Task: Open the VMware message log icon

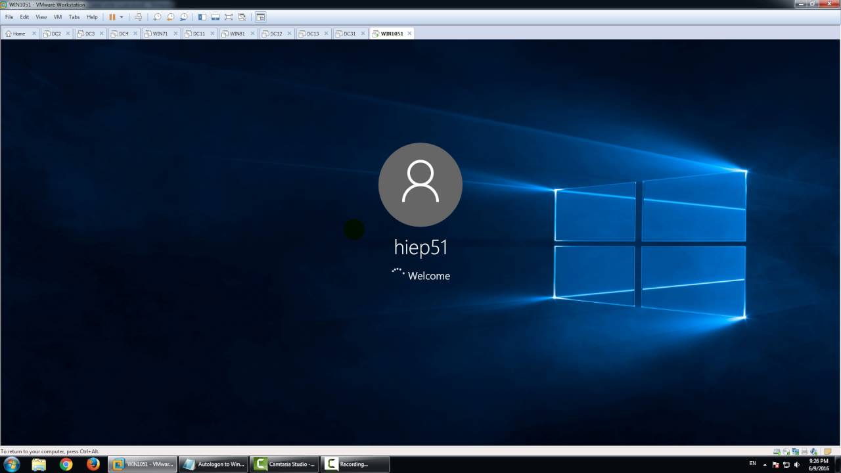Action: pos(828,451)
